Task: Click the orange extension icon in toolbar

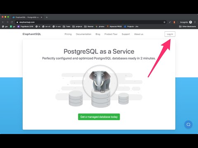Action: pyautogui.click(x=174, y=22)
